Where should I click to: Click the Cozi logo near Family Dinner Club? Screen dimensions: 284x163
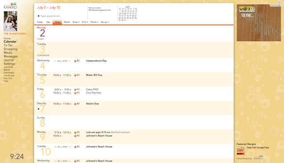click(259, 157)
